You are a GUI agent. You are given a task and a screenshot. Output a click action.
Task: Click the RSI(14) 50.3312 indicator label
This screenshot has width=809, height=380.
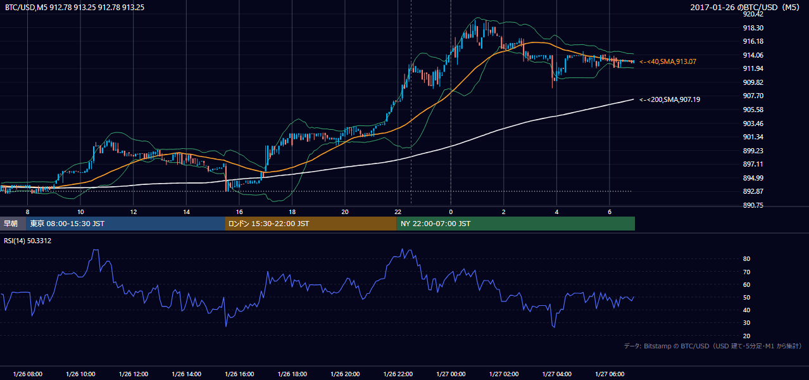click(x=28, y=241)
